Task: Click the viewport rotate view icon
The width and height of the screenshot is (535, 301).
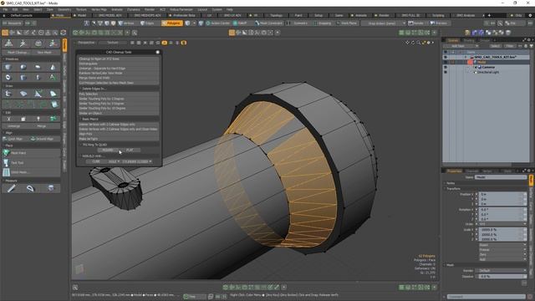Action: point(413,43)
